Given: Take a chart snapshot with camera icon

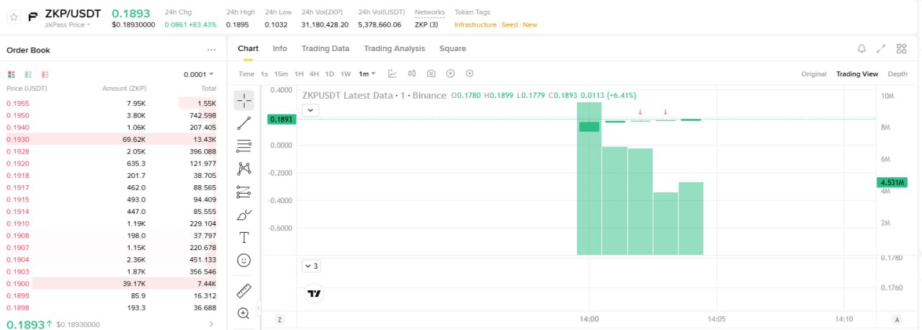Looking at the screenshot, I should point(431,73).
